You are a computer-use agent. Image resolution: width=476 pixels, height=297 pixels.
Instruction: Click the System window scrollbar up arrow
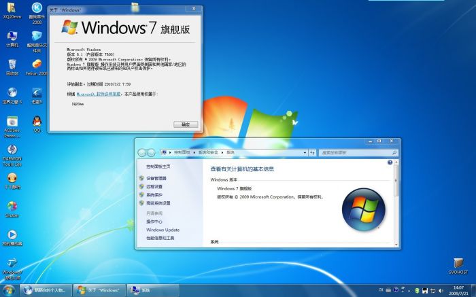(x=396, y=162)
